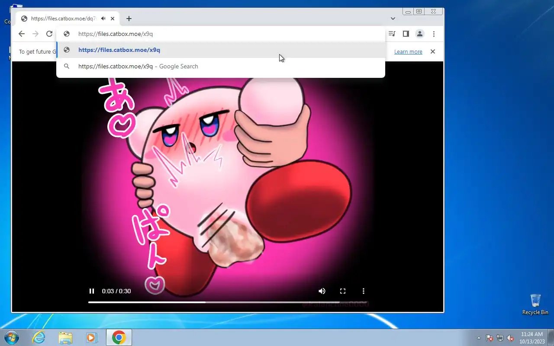Viewport: 554px width, 346px height.
Task: Open Chrome three-dot menu
Action: pyautogui.click(x=434, y=34)
